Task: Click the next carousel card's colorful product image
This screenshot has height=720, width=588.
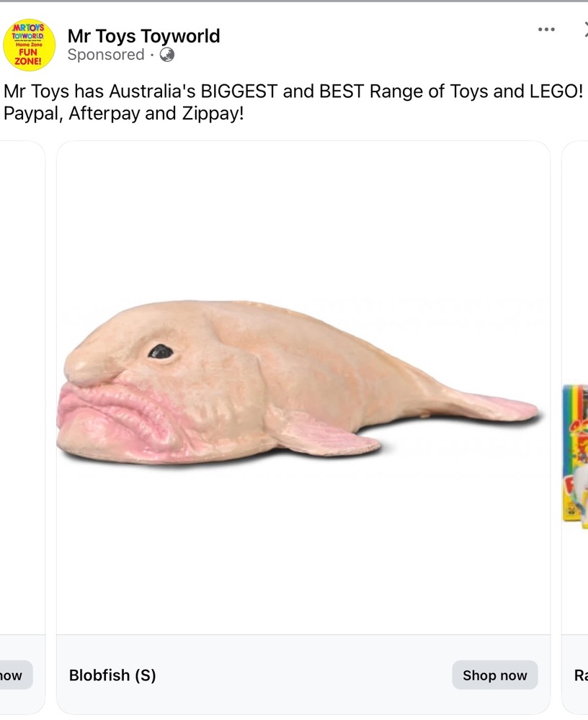Action: tap(575, 453)
